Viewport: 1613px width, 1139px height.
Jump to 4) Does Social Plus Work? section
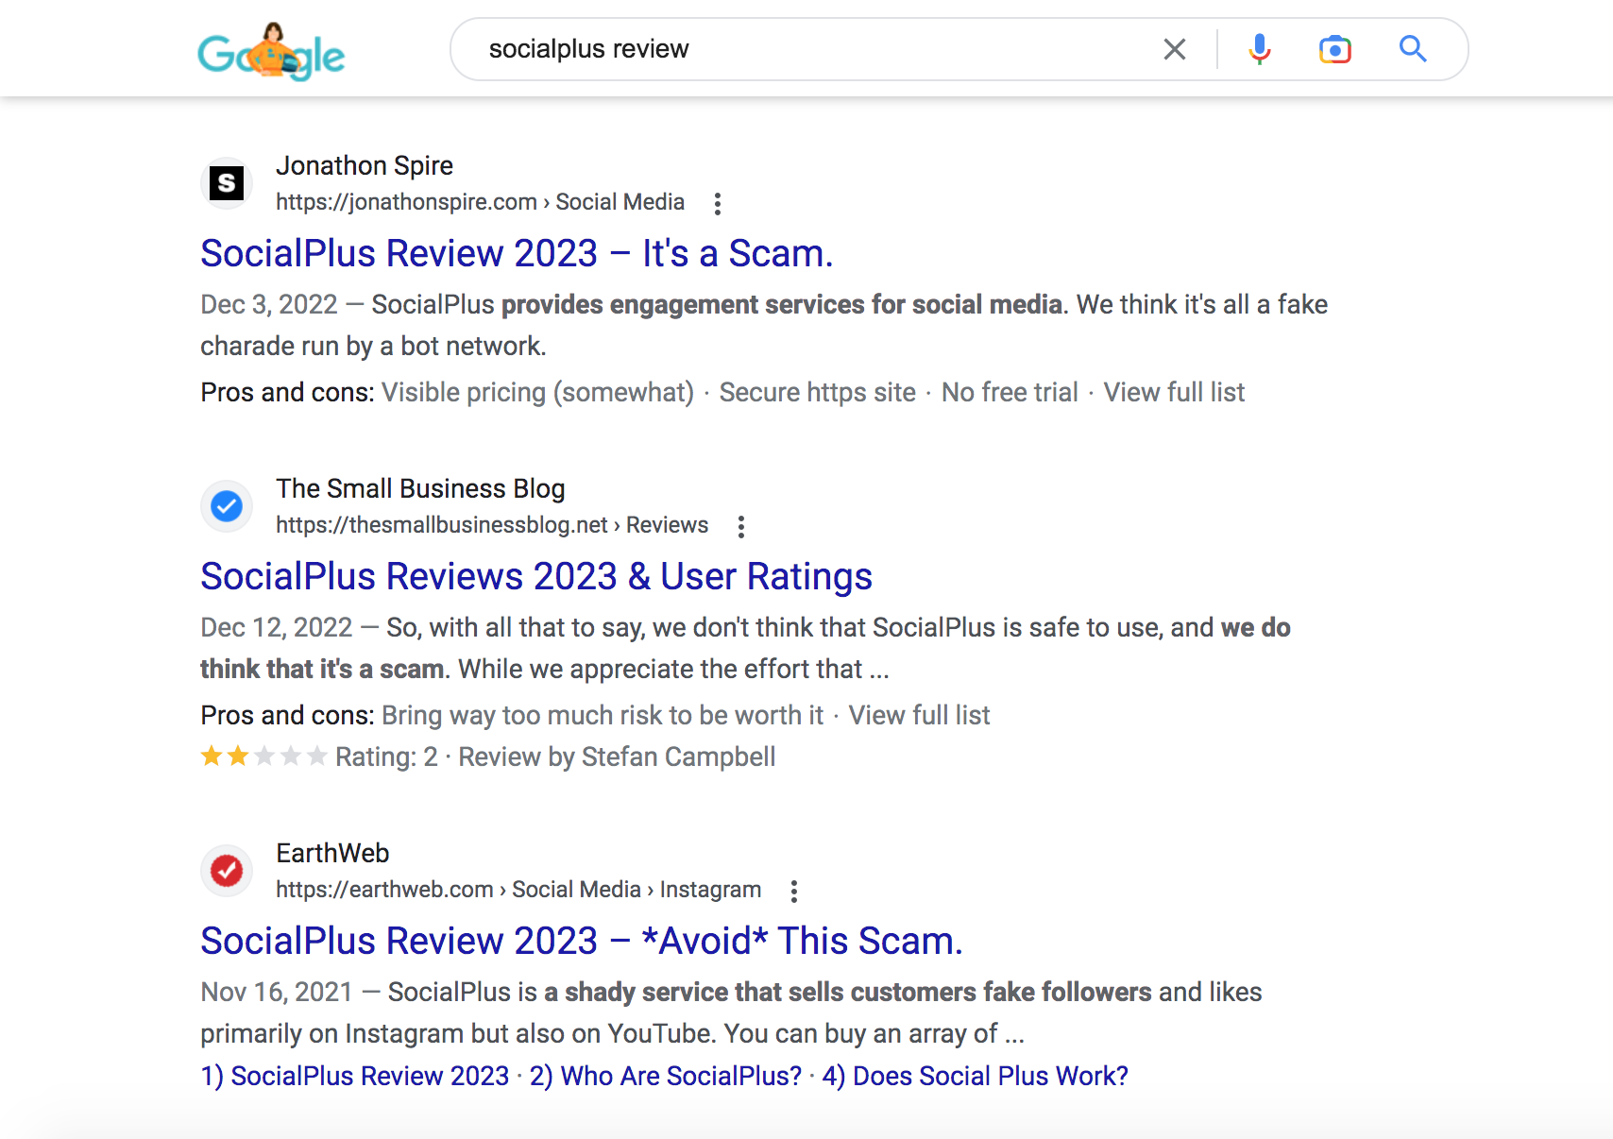(976, 1076)
